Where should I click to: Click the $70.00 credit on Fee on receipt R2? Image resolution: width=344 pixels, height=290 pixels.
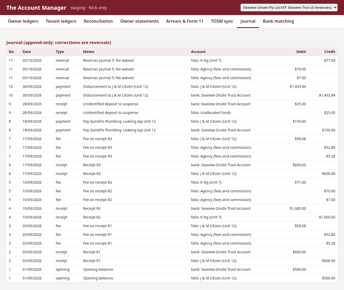329,191
